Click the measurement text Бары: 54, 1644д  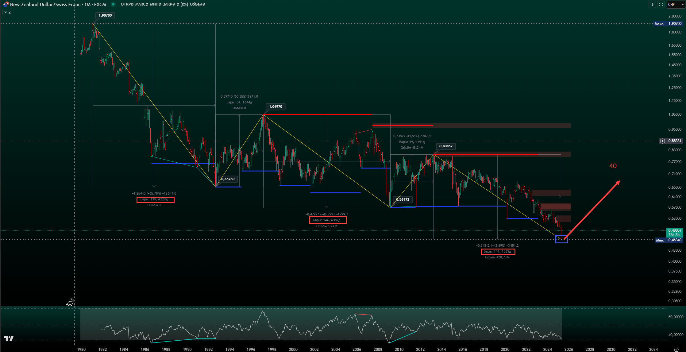239,102
